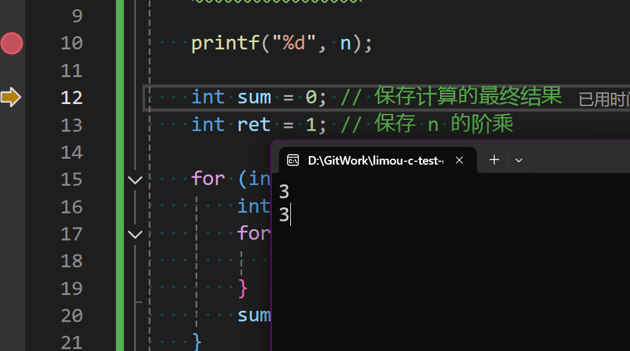The image size is (630, 351).
Task: Click the comment 保存计算的最终结果
Action: pyautogui.click(x=468, y=97)
